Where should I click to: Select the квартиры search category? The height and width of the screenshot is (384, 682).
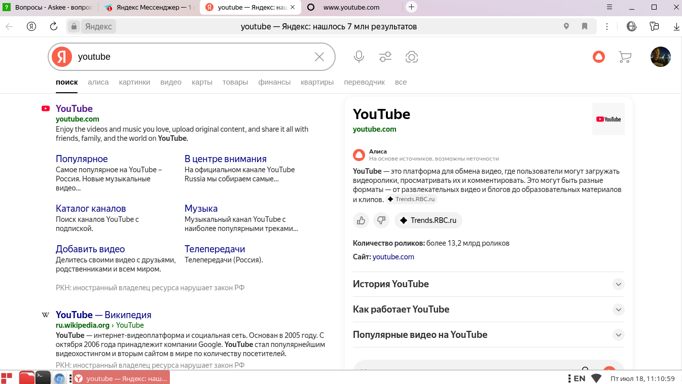click(x=317, y=82)
